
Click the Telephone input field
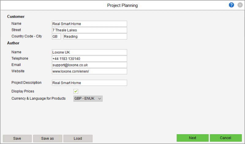[89, 59]
